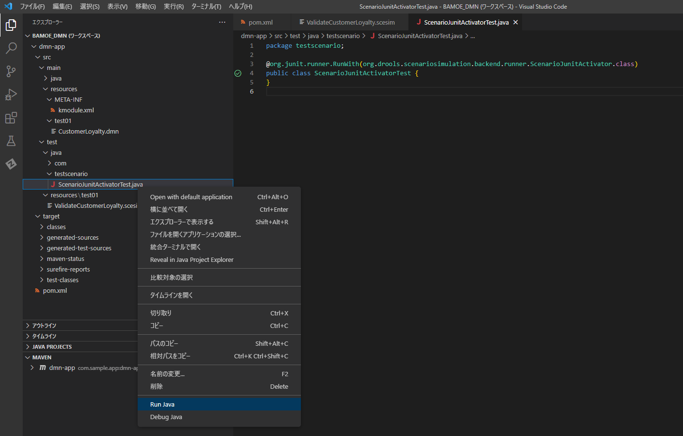Open Explorer more actions ellipsis
The height and width of the screenshot is (436, 683).
tap(222, 22)
